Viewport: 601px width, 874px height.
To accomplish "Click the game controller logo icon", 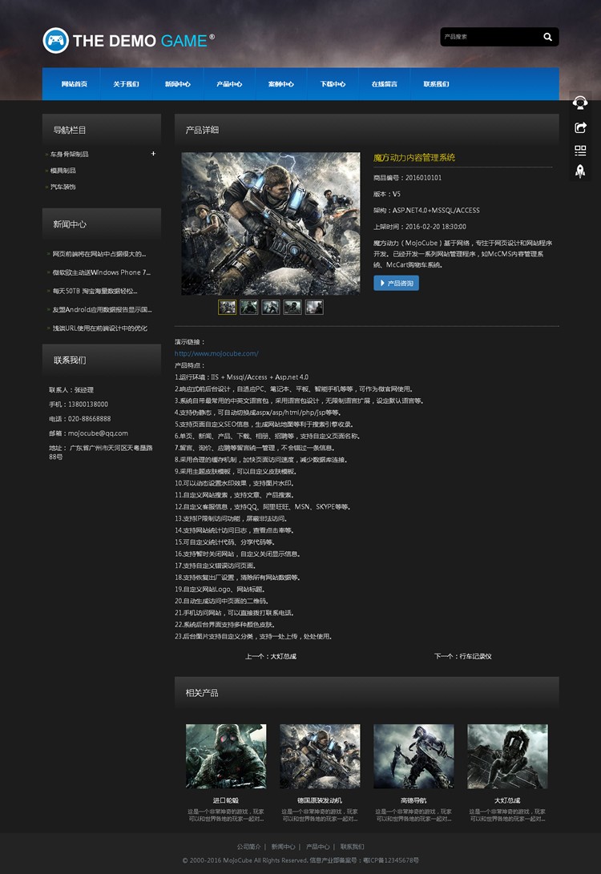I will [56, 40].
